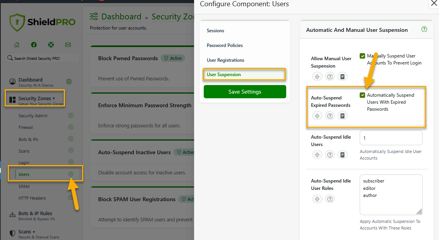This screenshot has width=439, height=240.
Task: Open the User Registrations tab
Action: coord(226,60)
